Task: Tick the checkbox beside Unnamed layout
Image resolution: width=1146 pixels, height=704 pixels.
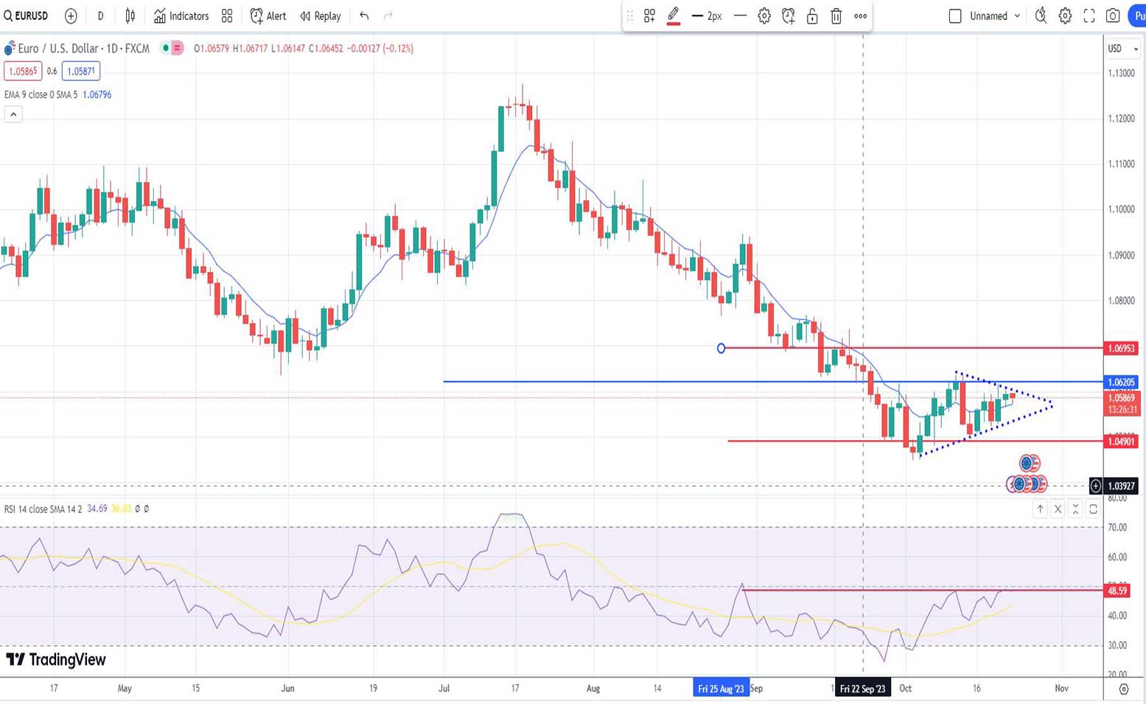Action: (955, 15)
